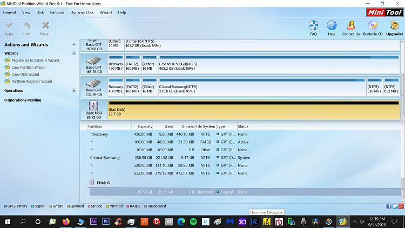Click the taskbar search magnifier

pos(23,222)
